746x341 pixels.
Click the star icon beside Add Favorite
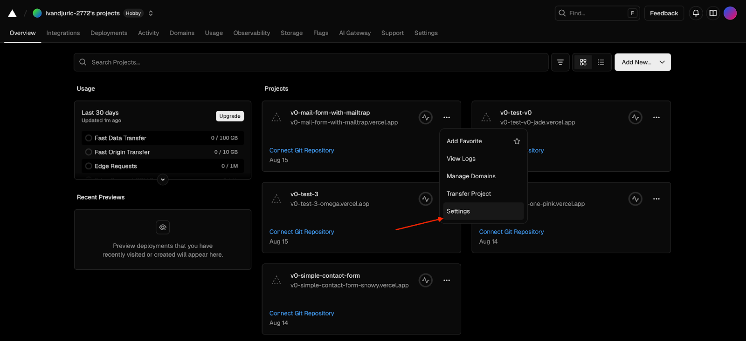517,141
